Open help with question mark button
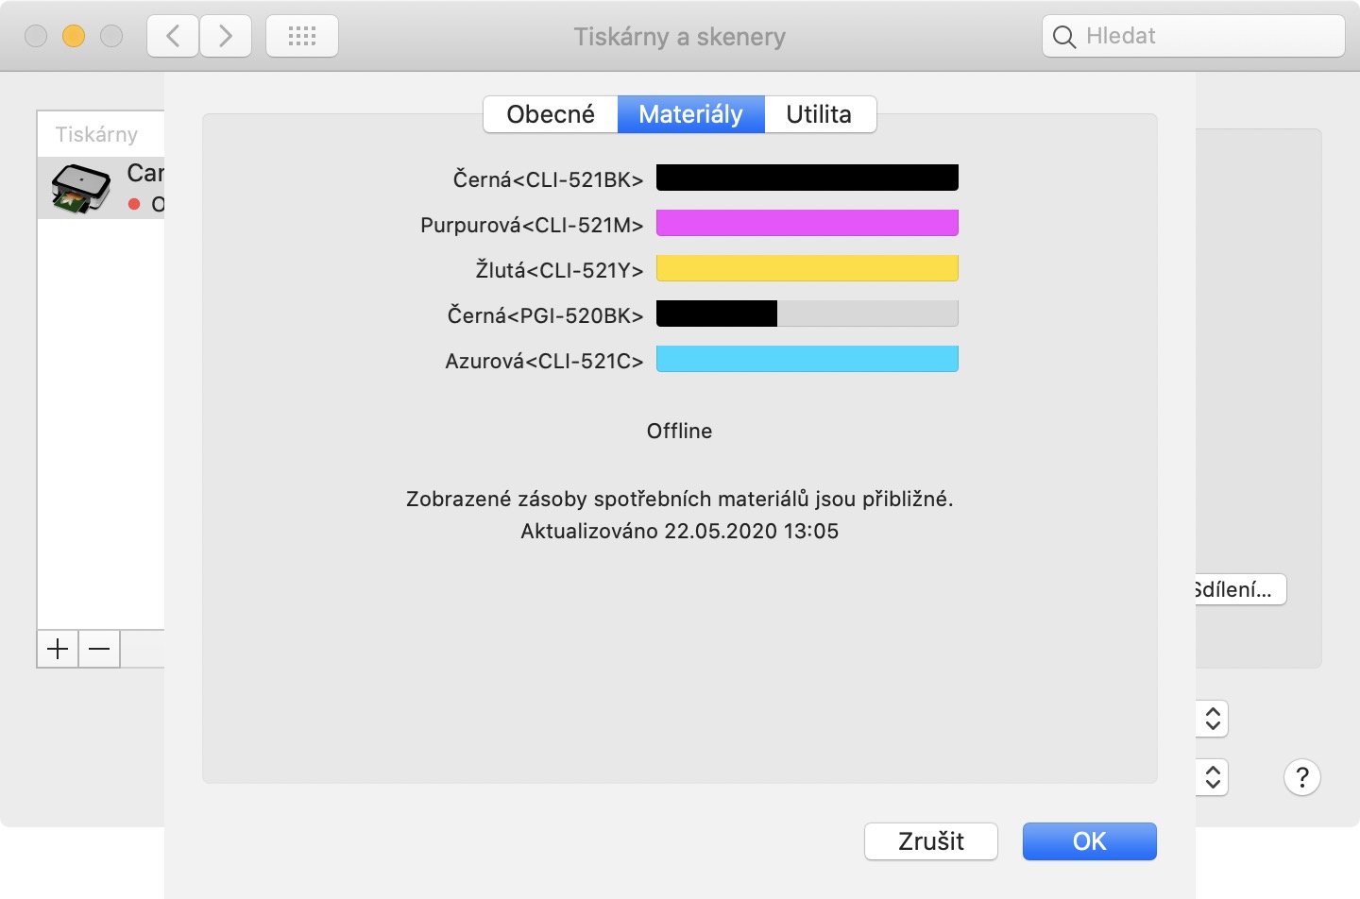 click(1301, 777)
